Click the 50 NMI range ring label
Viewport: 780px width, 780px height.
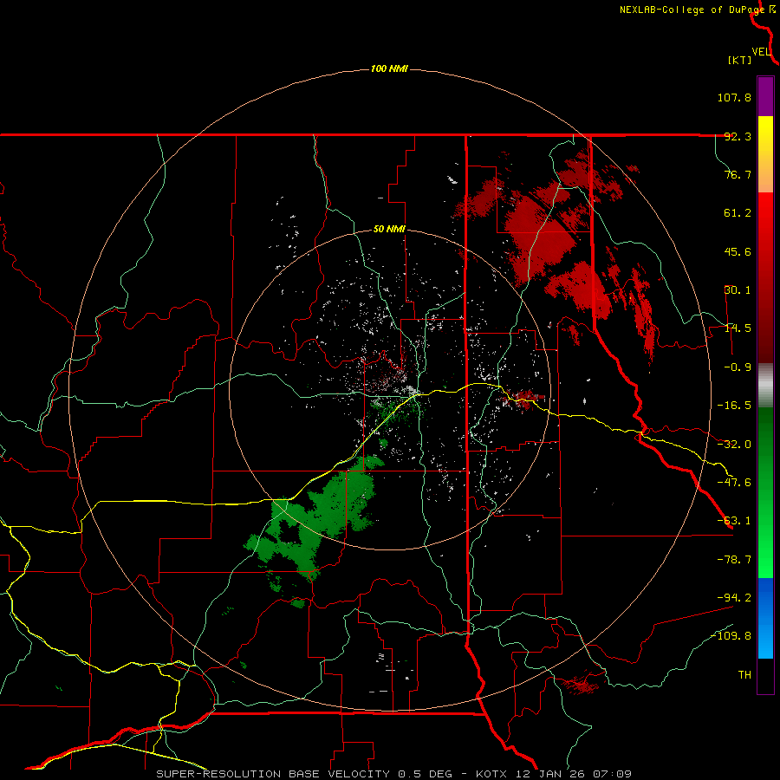(x=389, y=230)
